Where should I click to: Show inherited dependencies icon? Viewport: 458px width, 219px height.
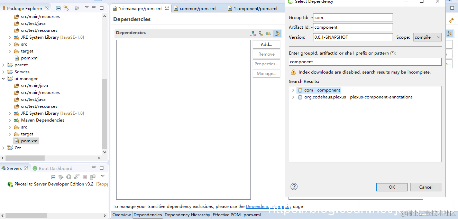click(261, 34)
